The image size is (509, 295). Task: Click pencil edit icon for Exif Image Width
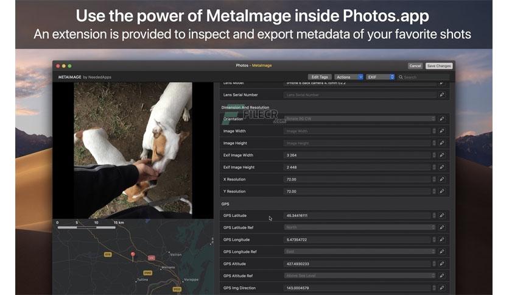[442, 155]
